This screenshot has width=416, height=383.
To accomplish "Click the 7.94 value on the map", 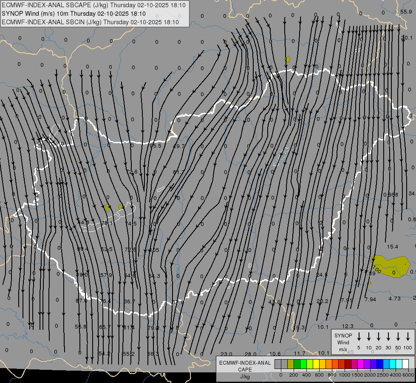I will point(371,300).
